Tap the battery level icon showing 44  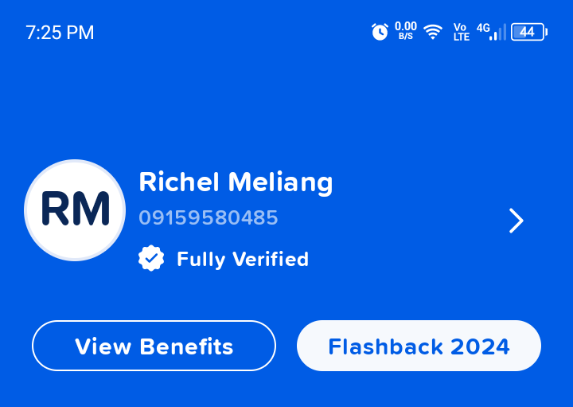pyautogui.click(x=528, y=32)
